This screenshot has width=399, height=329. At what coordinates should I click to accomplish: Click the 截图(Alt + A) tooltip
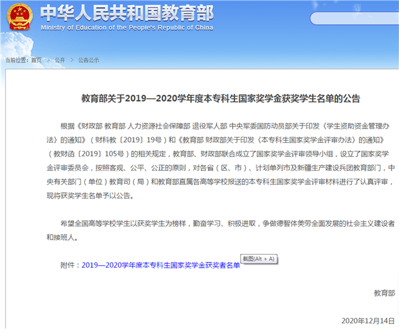(x=259, y=259)
